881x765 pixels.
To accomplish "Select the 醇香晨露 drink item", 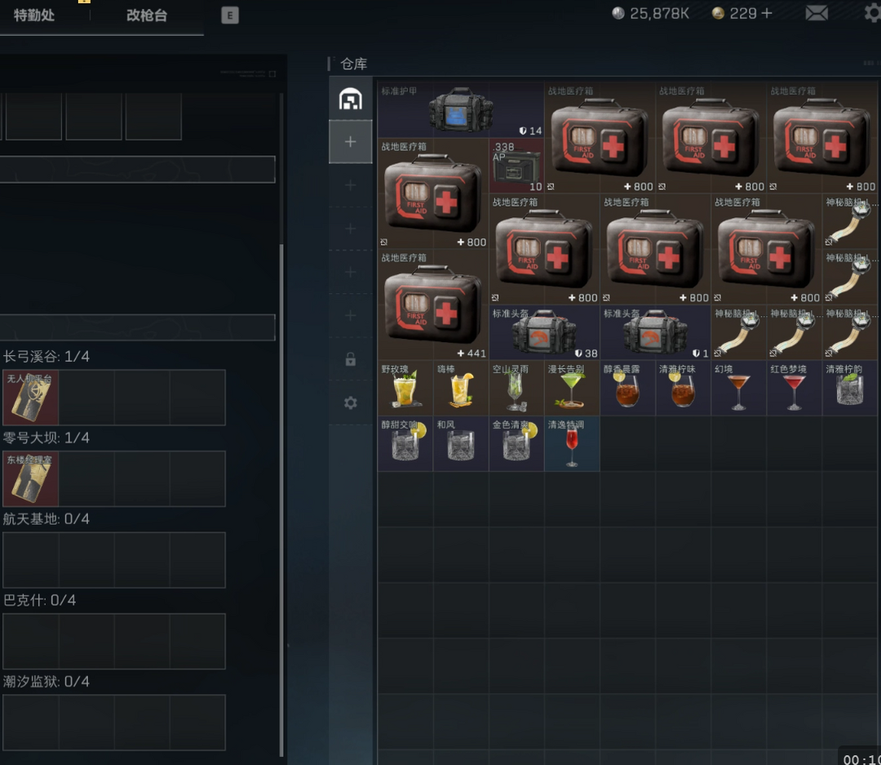I will pyautogui.click(x=627, y=388).
